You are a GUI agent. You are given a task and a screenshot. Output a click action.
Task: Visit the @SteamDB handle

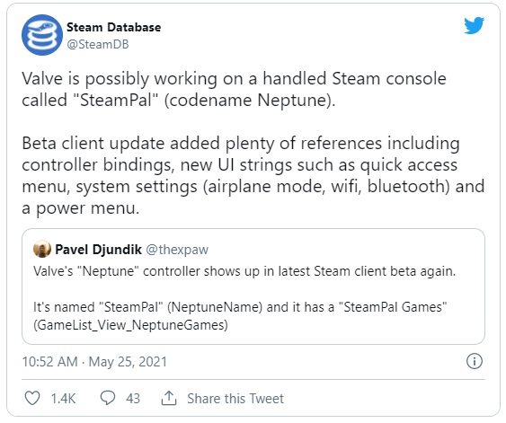(x=98, y=44)
